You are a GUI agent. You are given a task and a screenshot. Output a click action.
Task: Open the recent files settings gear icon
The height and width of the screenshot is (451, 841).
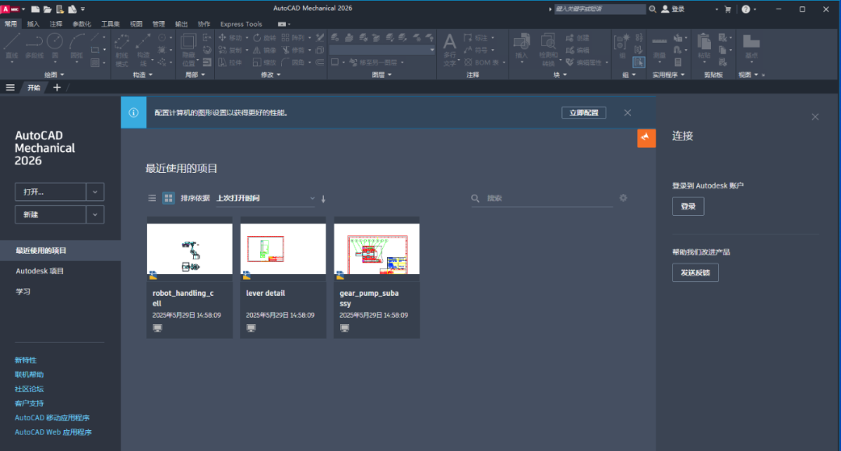coord(623,198)
